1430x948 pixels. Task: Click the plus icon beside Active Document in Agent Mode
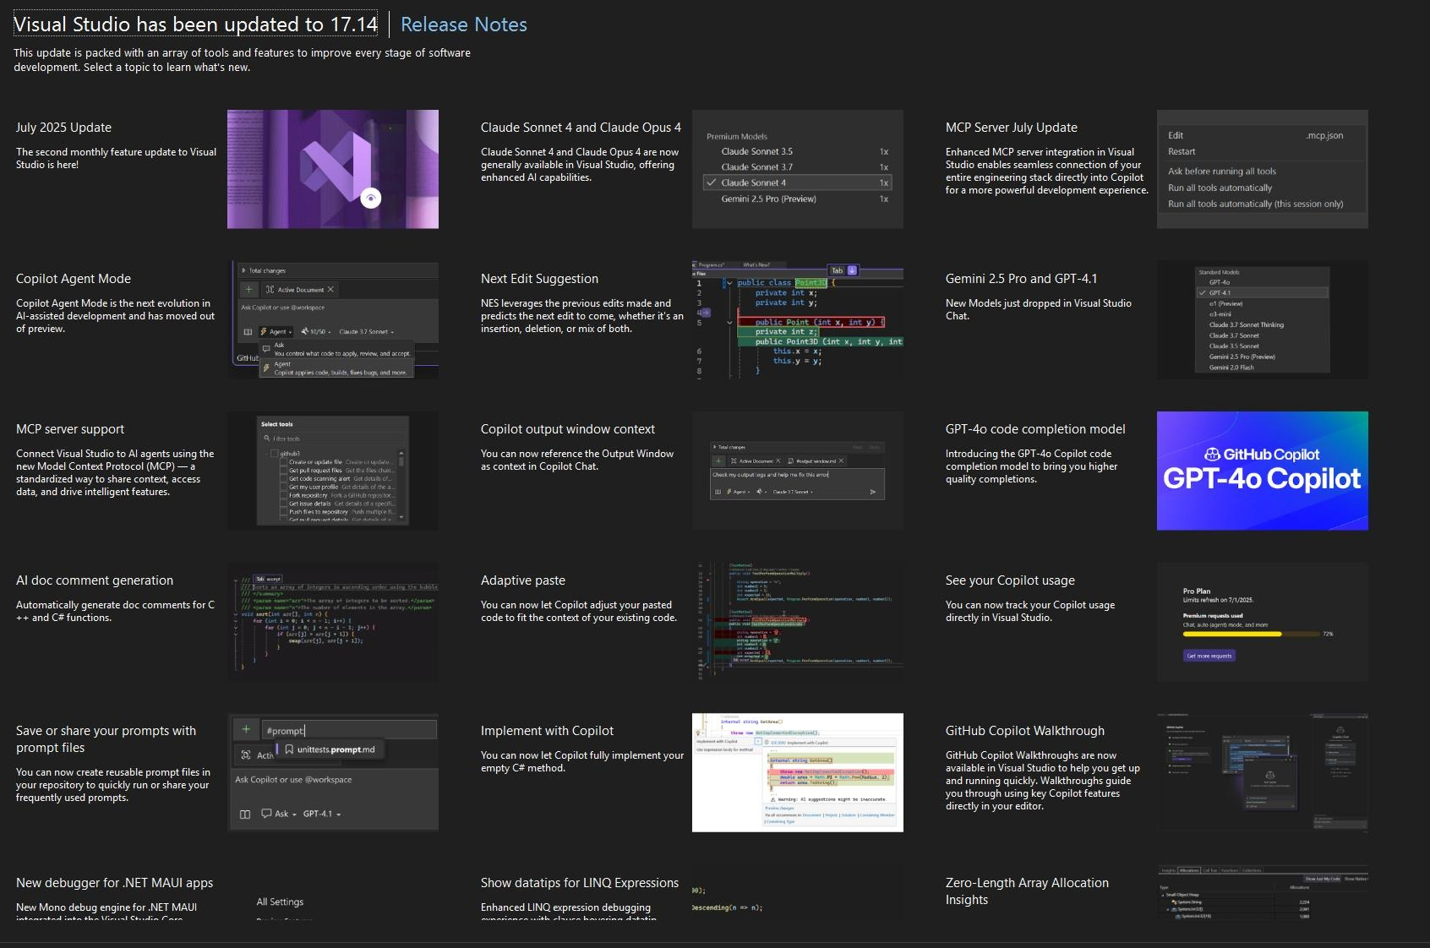248,289
